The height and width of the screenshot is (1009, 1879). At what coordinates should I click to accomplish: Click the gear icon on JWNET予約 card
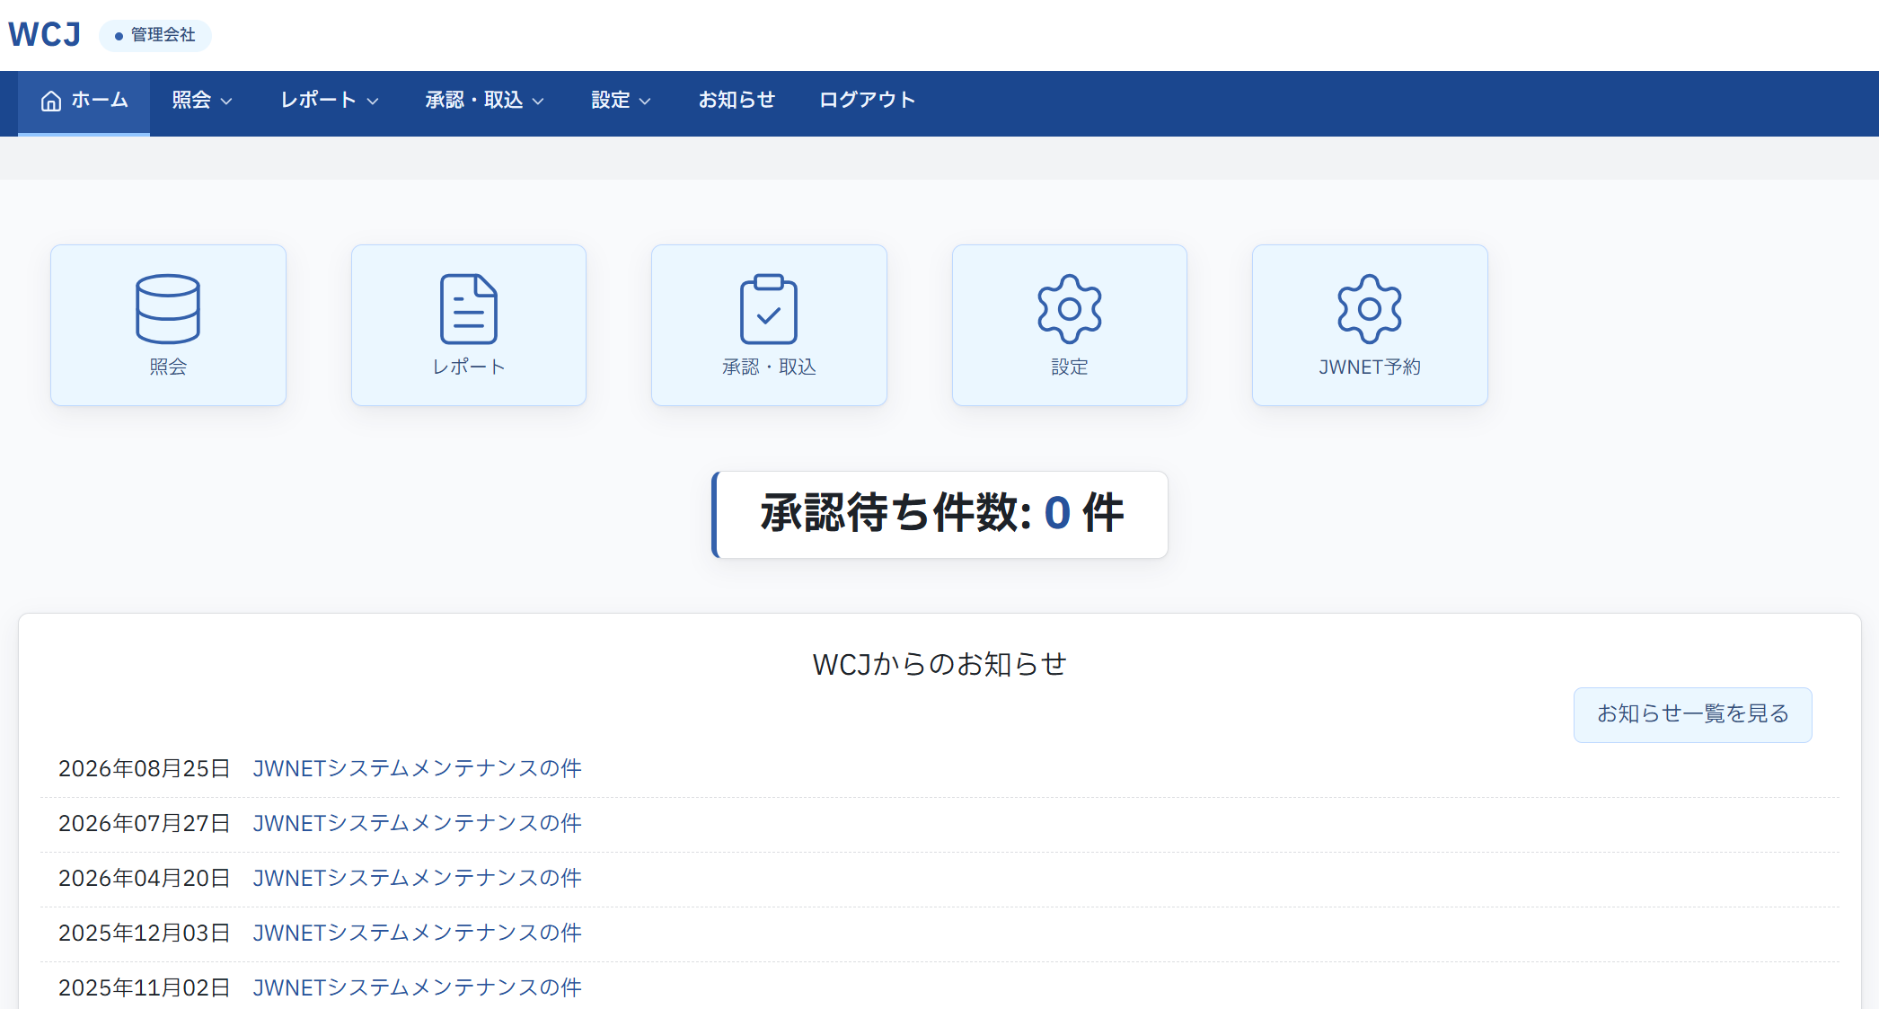point(1370,309)
